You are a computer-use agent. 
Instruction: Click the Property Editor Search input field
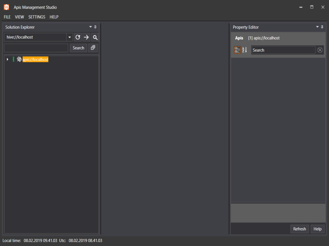coord(283,50)
